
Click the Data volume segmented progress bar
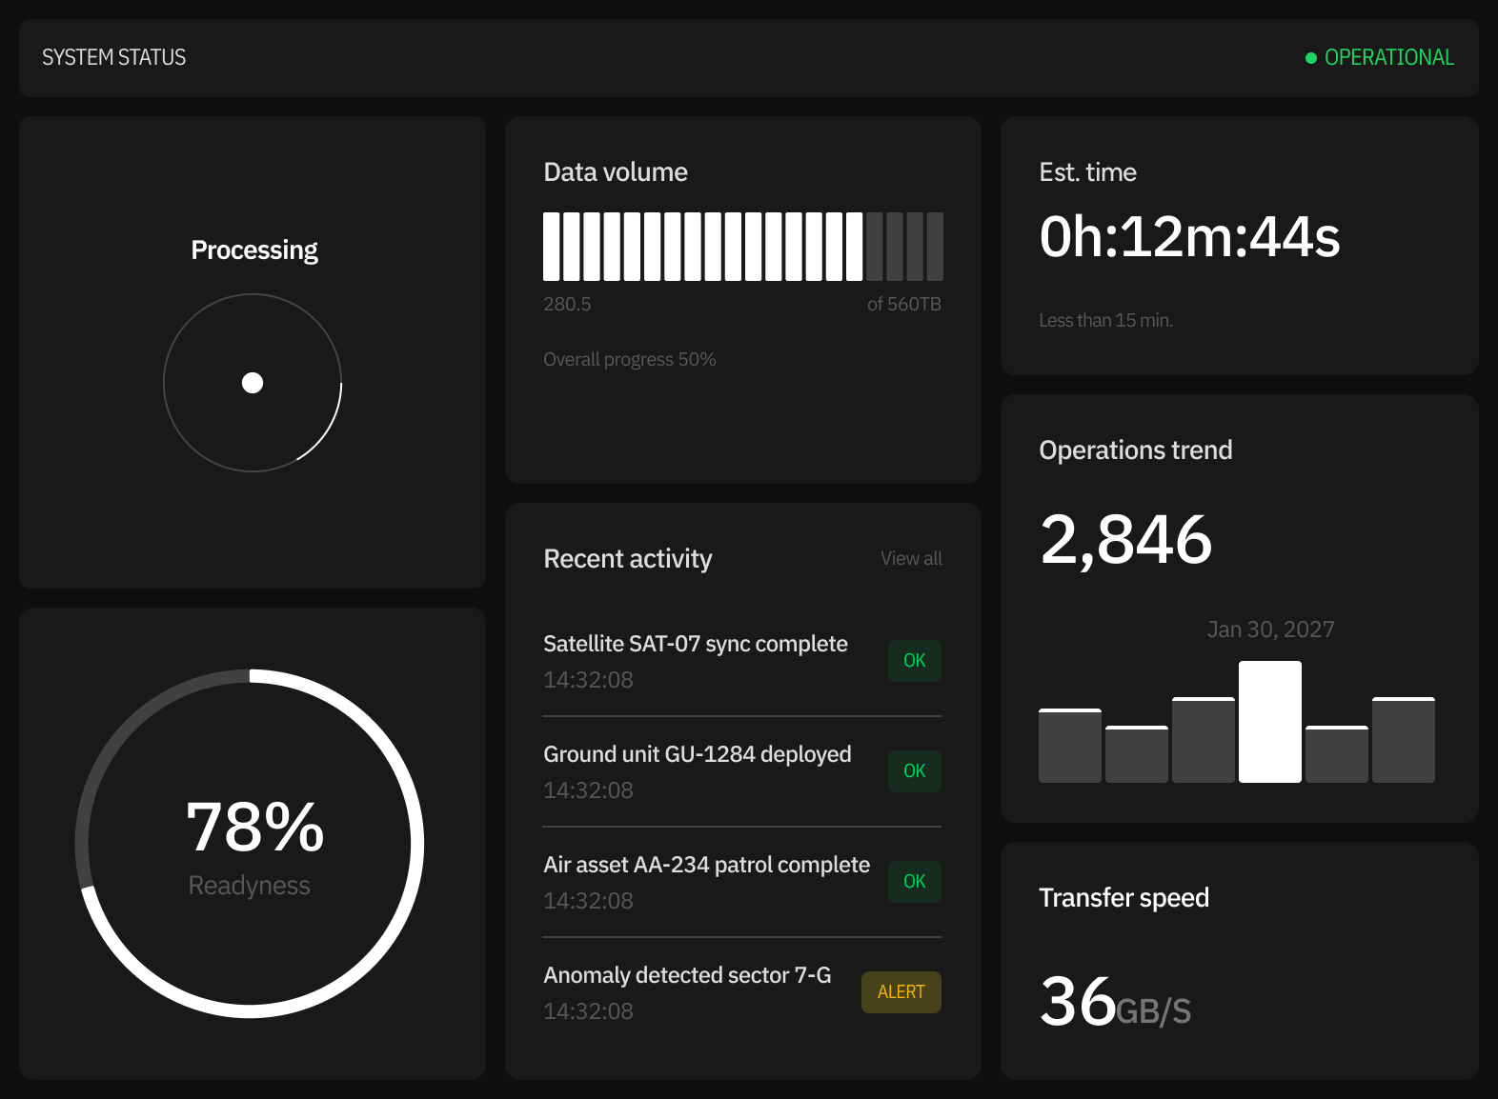[743, 247]
